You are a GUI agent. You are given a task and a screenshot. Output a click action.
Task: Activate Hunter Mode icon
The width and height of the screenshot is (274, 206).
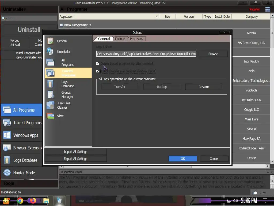(7, 173)
